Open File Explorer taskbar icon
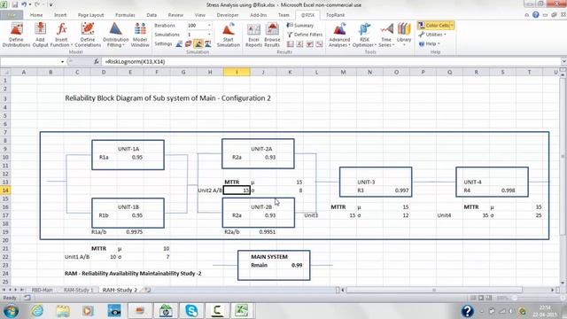Image resolution: width=567 pixels, height=319 pixels. (63, 311)
